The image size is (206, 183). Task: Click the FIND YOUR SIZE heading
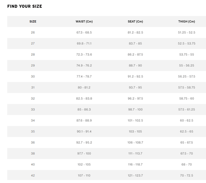click(25, 6)
